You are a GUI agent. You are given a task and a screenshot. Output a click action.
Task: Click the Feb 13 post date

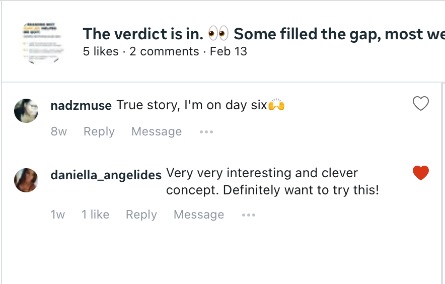[x=229, y=51]
